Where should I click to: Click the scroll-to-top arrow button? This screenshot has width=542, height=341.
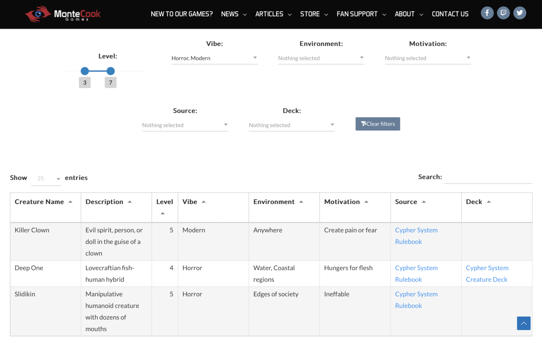(x=524, y=323)
